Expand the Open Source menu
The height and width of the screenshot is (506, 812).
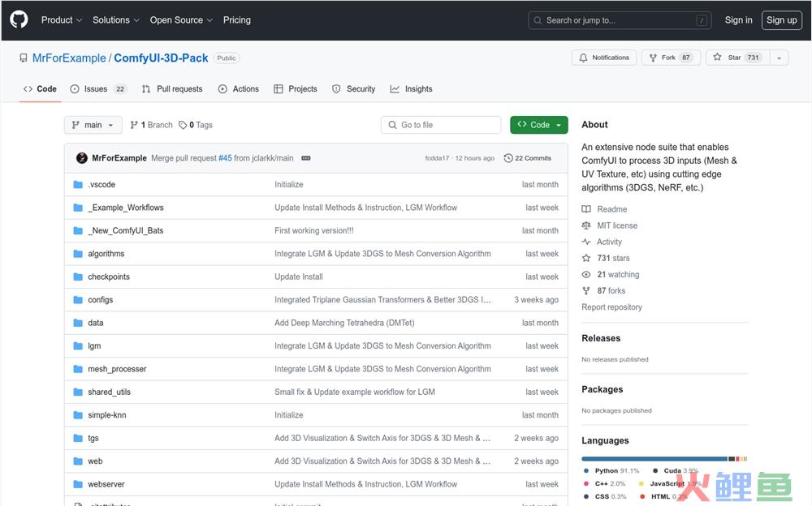181,20
